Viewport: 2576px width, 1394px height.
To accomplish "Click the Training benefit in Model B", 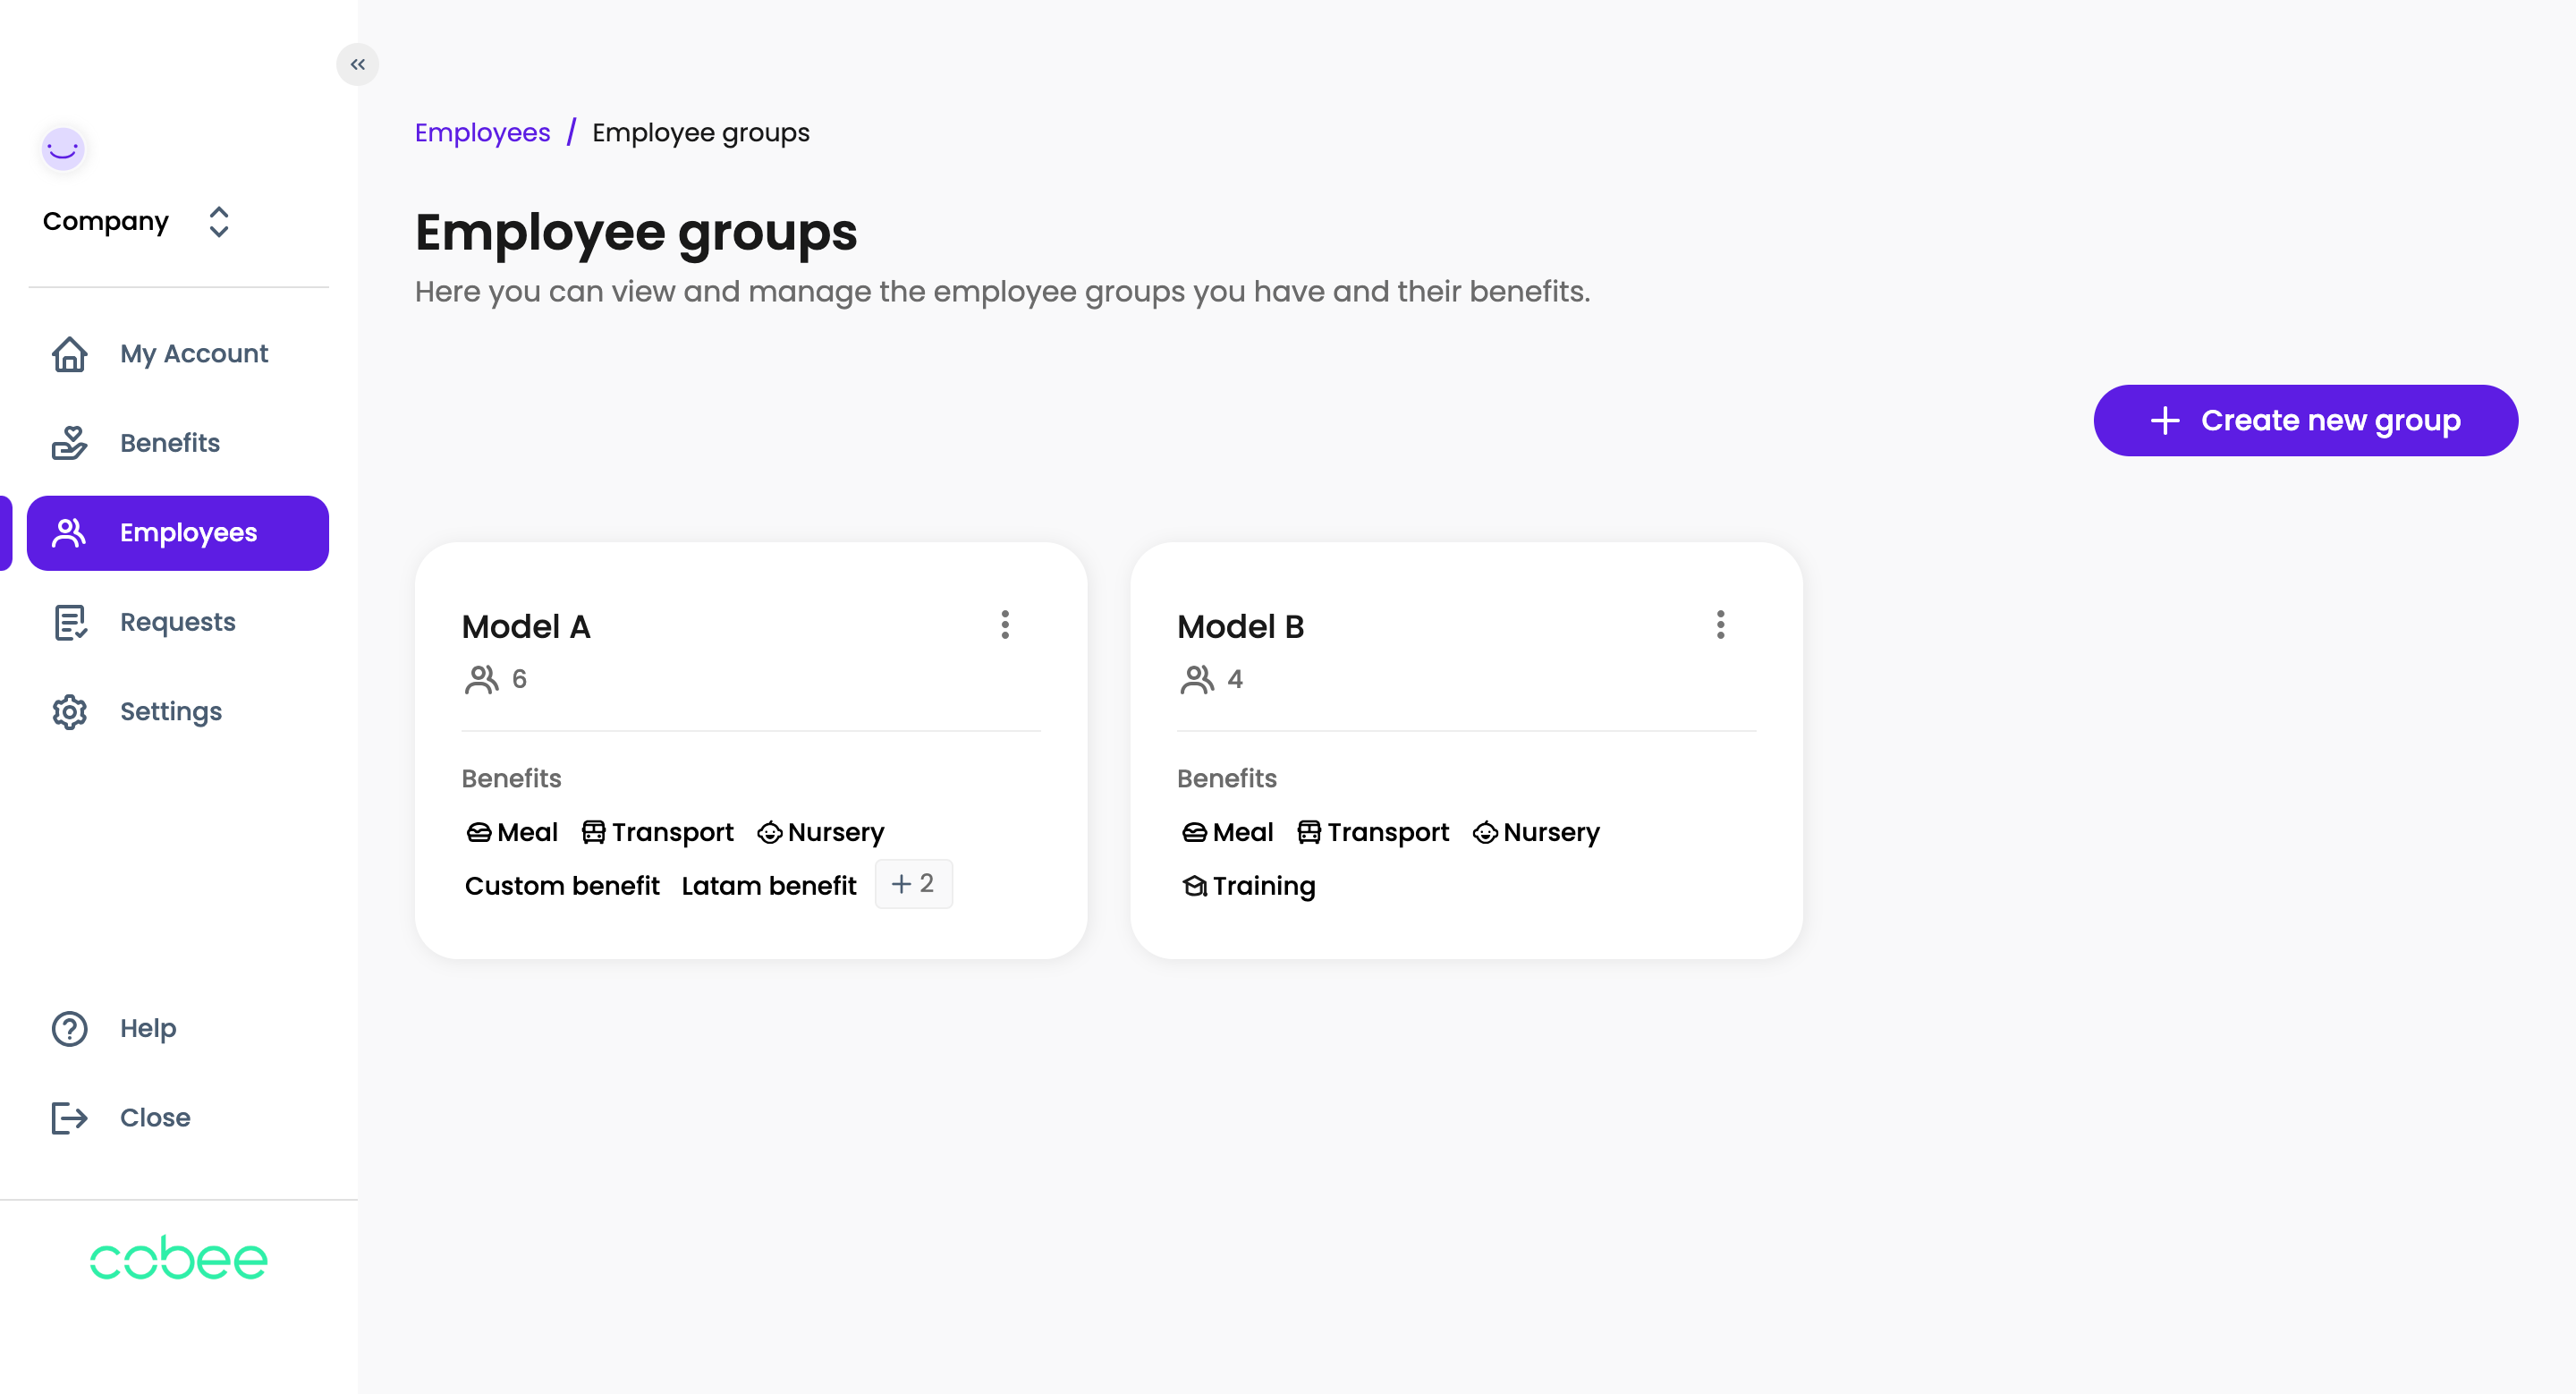I will coord(1249,886).
